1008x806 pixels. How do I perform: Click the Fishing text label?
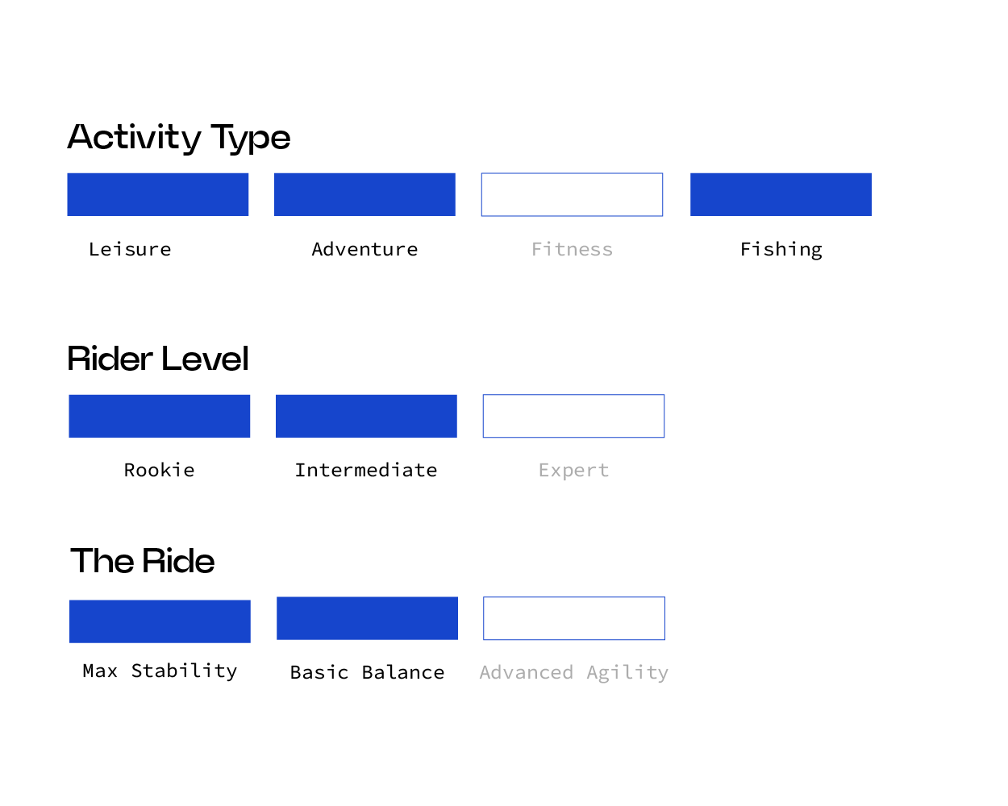pos(781,249)
